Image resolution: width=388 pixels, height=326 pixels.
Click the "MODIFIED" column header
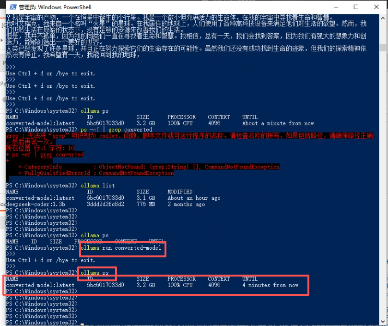coord(180,192)
